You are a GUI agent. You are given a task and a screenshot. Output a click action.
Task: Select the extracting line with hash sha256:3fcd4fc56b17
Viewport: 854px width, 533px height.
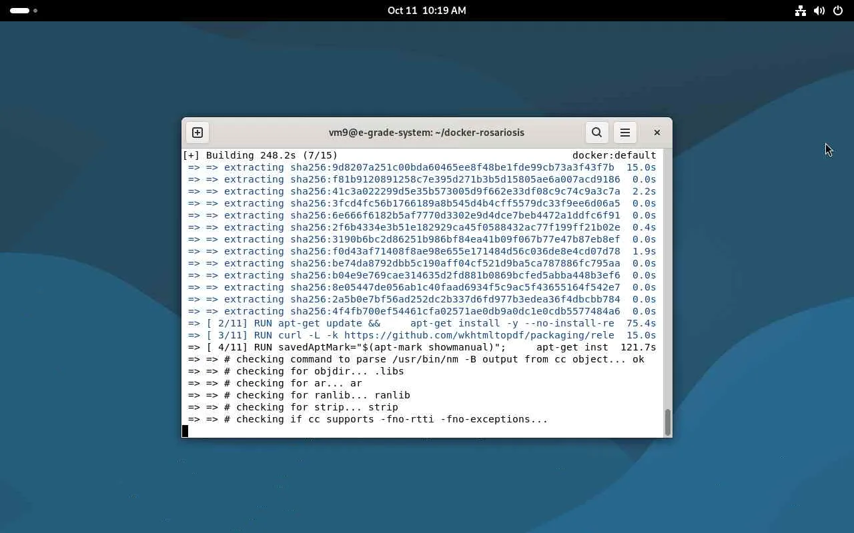(x=422, y=203)
